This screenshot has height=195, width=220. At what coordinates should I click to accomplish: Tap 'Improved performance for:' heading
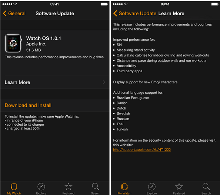click(x=134, y=40)
